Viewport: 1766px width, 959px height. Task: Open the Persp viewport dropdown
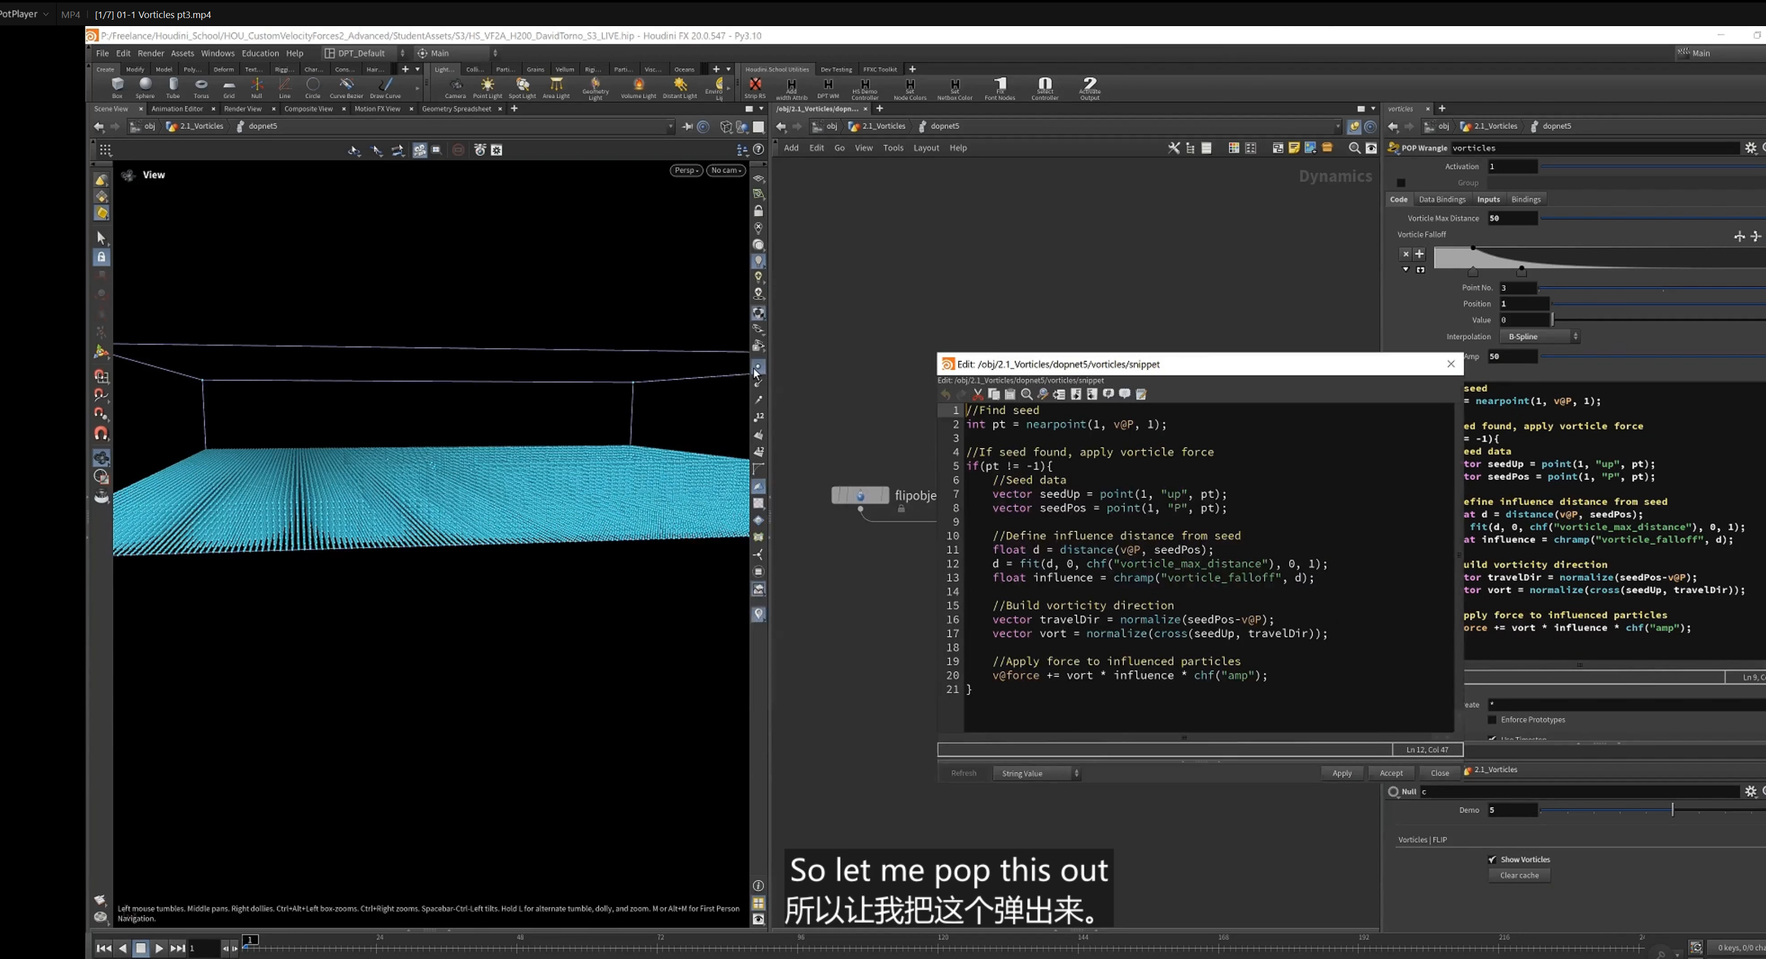(x=686, y=171)
